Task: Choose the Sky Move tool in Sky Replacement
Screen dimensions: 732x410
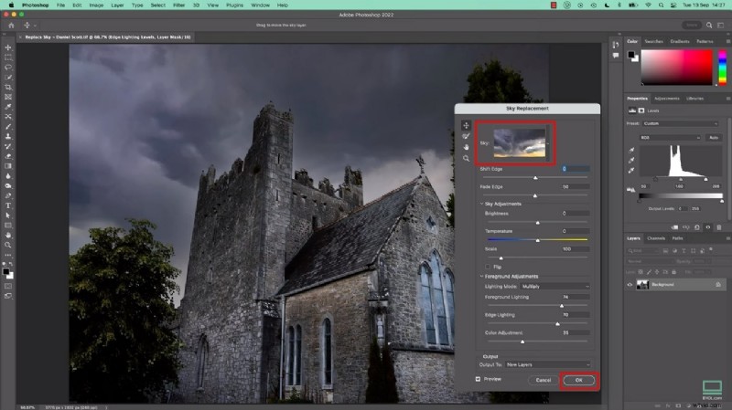Action: (466, 125)
